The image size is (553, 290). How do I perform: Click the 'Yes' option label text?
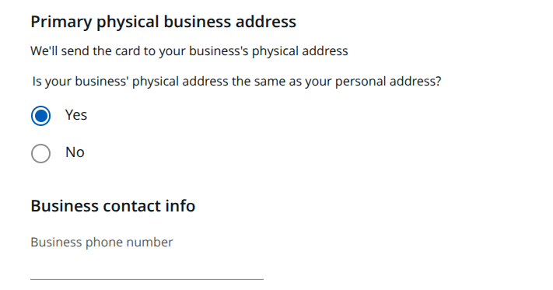[x=75, y=115]
